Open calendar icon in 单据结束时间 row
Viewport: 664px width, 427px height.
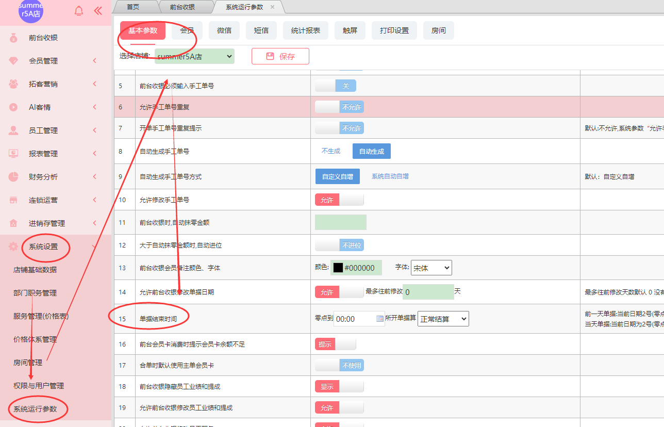click(380, 319)
